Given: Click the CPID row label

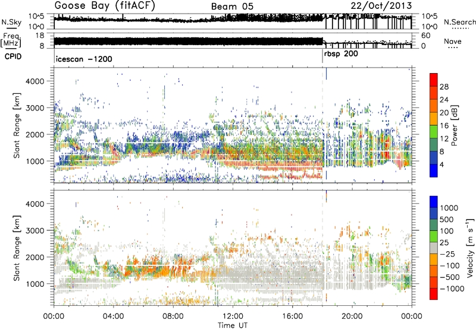Looking at the screenshot, I should pyautogui.click(x=12, y=56).
